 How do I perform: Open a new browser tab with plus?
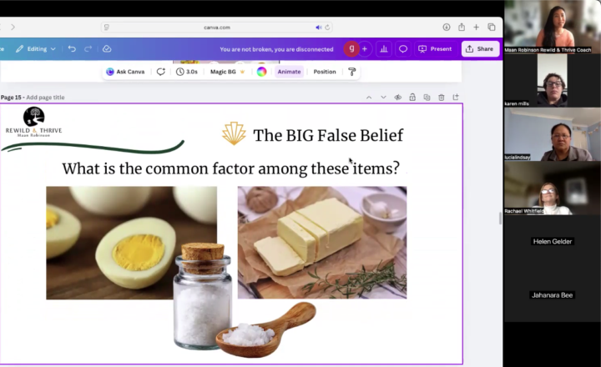[476, 28]
